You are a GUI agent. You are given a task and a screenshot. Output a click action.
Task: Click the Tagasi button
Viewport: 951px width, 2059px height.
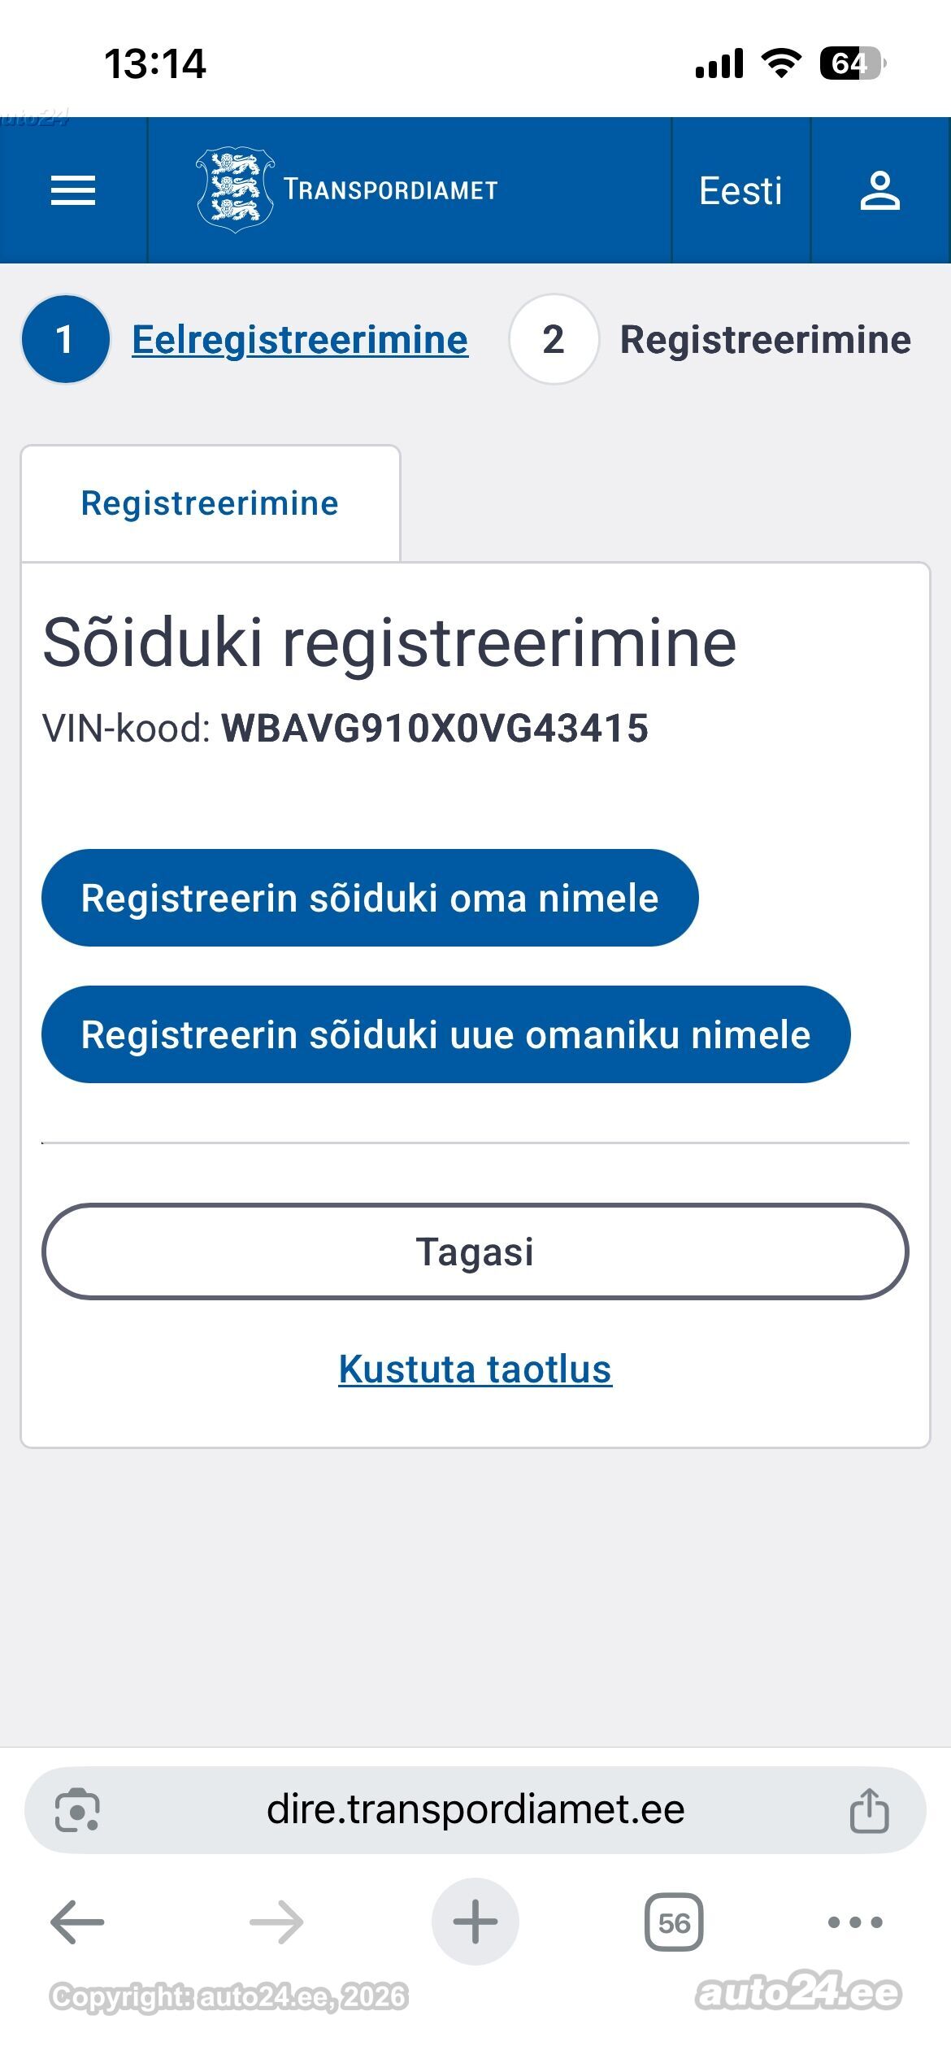coord(475,1252)
